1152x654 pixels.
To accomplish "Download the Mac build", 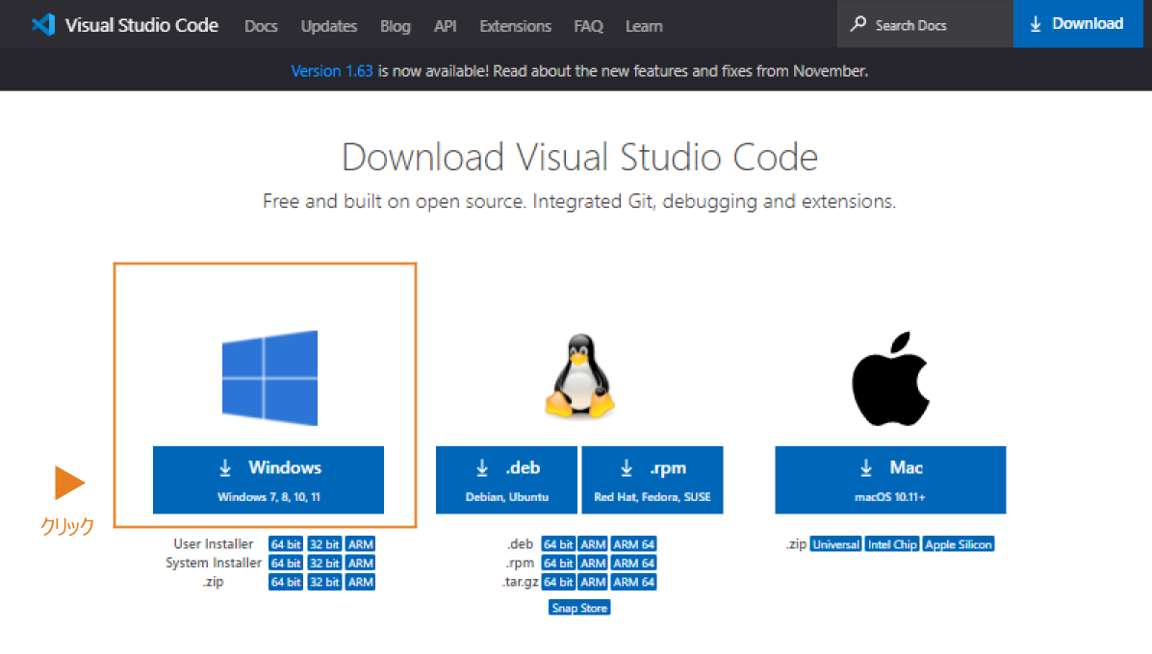I will 890,480.
